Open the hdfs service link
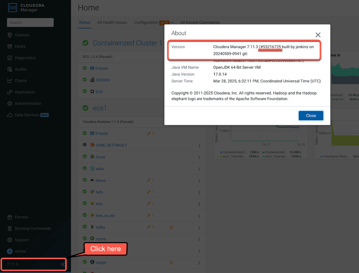359x273 pixels. coord(100,192)
